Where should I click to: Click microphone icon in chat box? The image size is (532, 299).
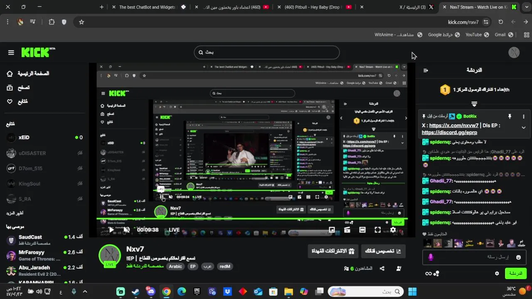point(431,257)
